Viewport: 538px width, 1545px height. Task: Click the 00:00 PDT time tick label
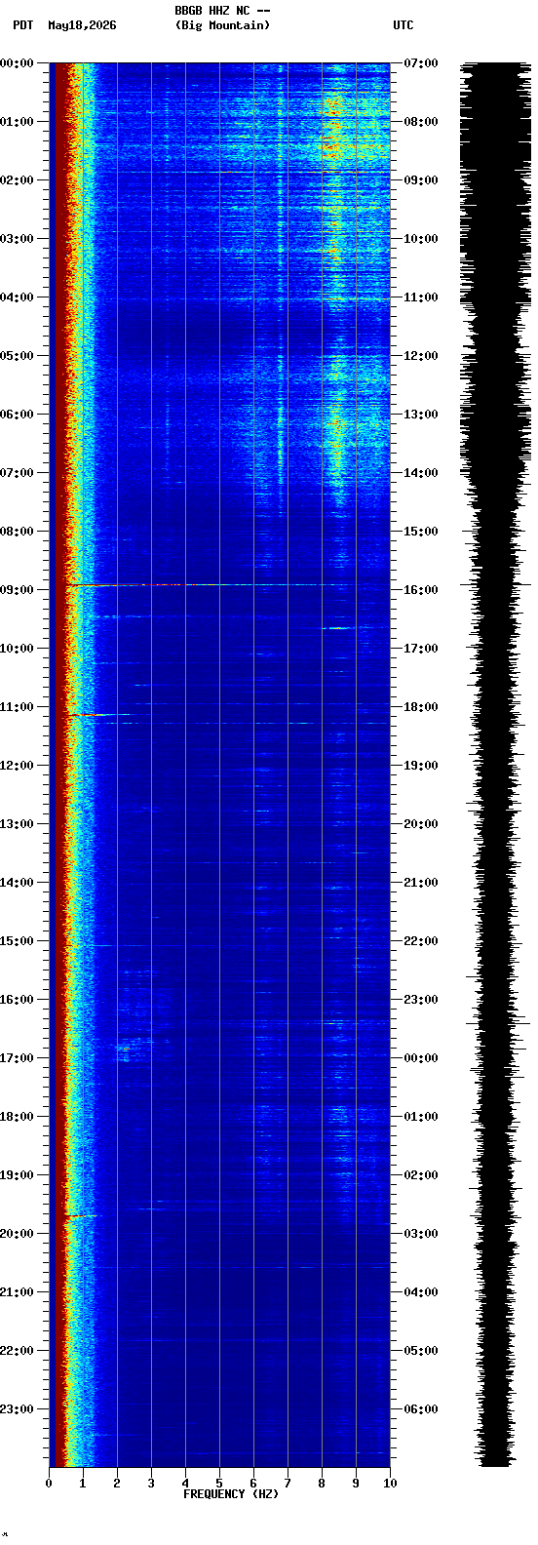pos(18,63)
